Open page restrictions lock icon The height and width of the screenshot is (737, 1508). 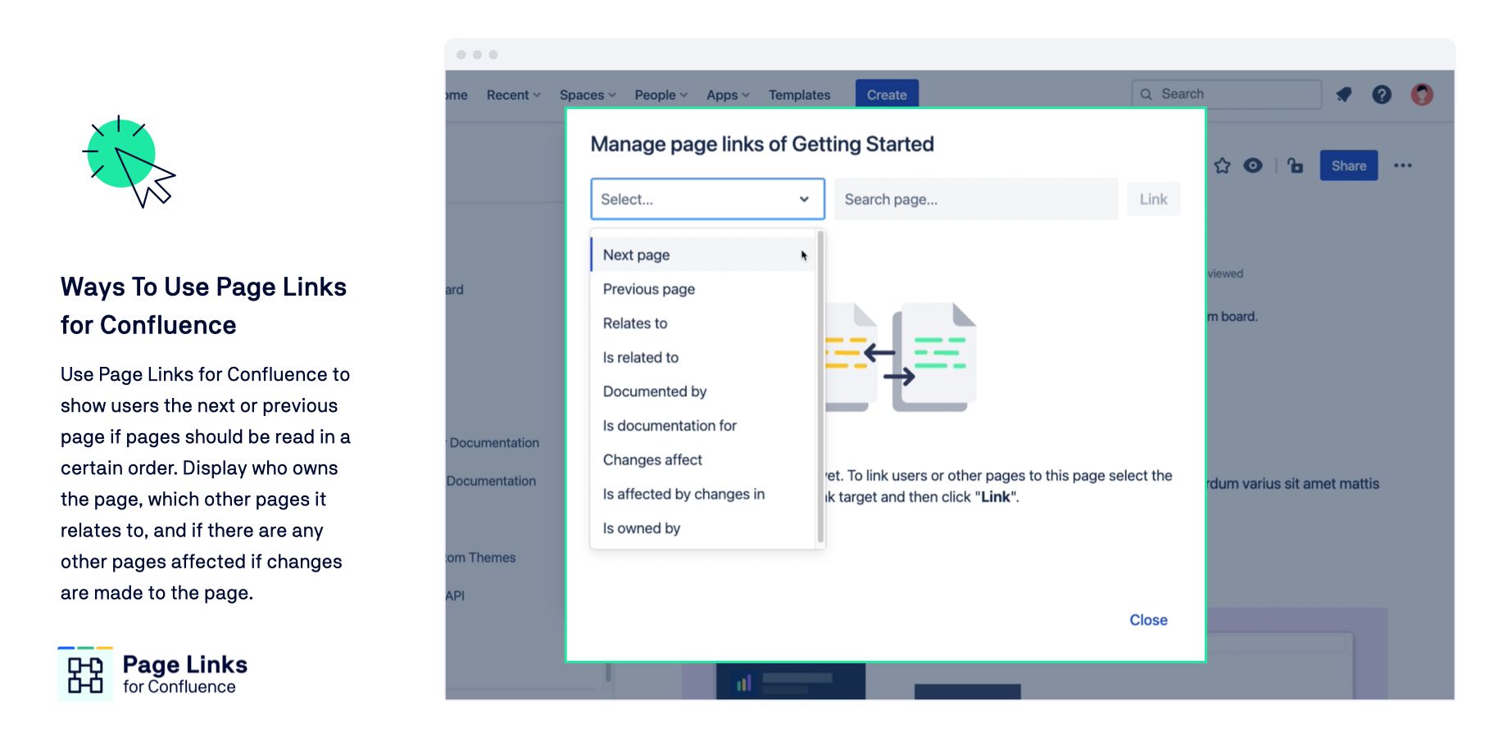[x=1295, y=165]
